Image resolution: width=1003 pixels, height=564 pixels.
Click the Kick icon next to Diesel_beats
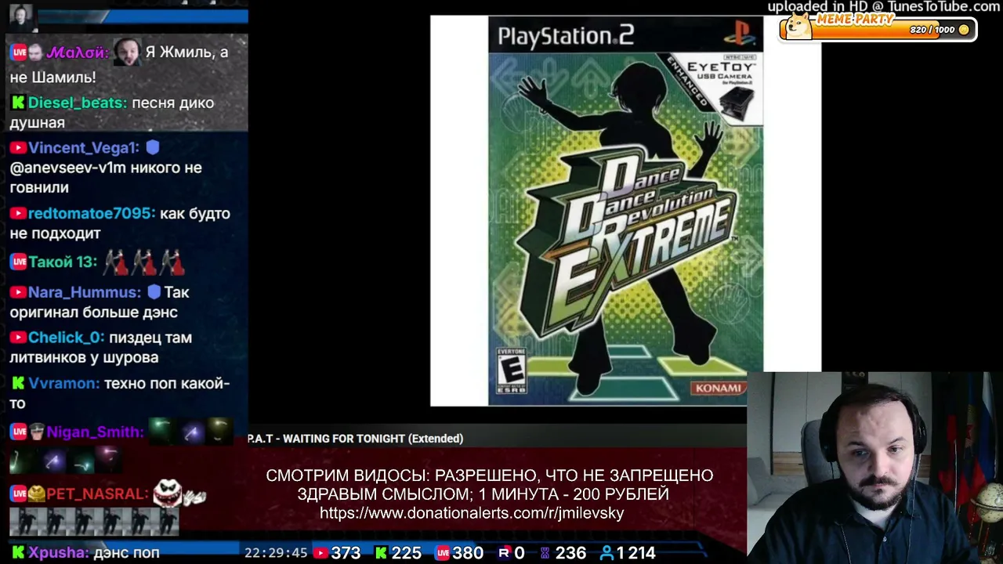point(18,103)
